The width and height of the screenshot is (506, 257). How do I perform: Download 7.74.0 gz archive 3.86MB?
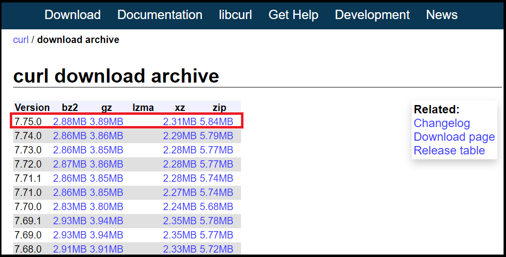[x=107, y=136]
